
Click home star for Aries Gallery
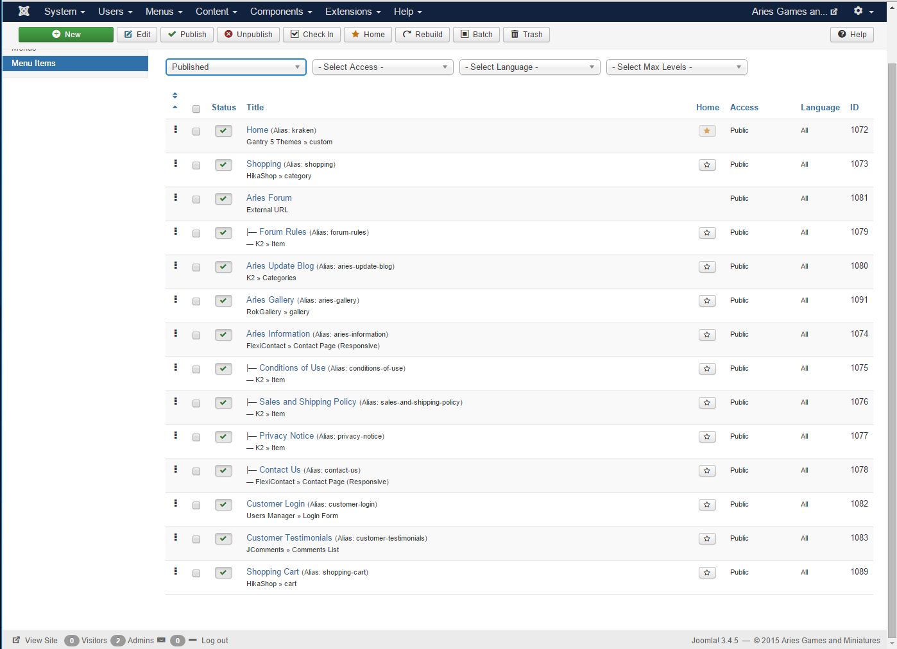[x=707, y=301]
